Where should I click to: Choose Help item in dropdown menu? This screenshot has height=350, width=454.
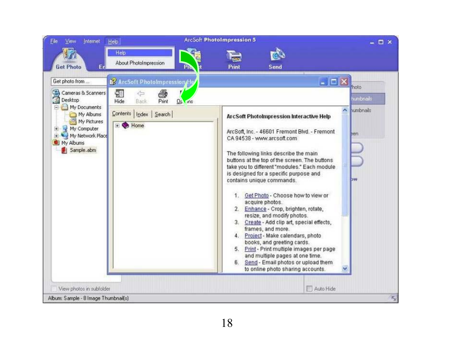click(140, 53)
